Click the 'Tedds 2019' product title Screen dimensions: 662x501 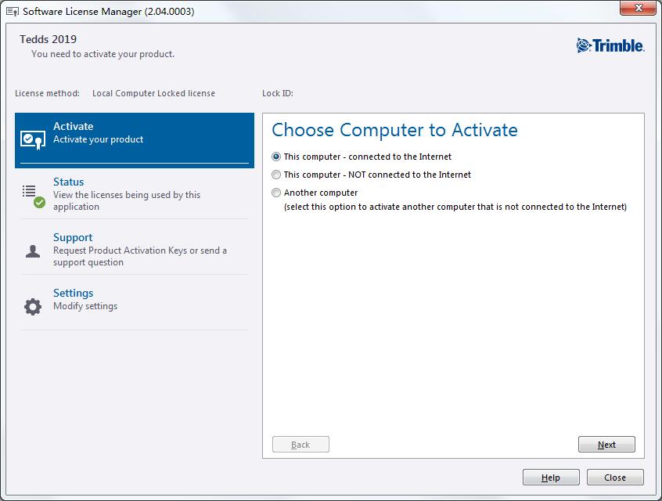pos(49,39)
